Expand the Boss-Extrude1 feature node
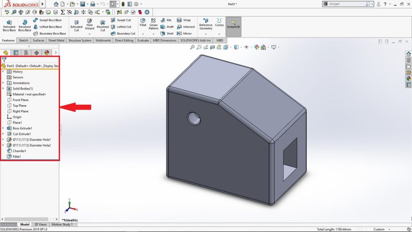Viewport: 412px width, 232px height. coord(3,128)
